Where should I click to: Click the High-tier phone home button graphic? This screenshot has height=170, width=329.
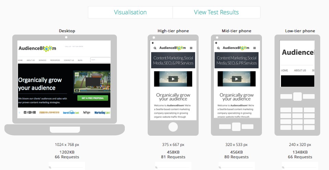pyautogui.click(x=173, y=127)
